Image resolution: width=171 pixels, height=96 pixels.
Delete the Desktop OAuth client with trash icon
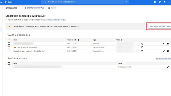pyautogui.click(x=168, y=43)
